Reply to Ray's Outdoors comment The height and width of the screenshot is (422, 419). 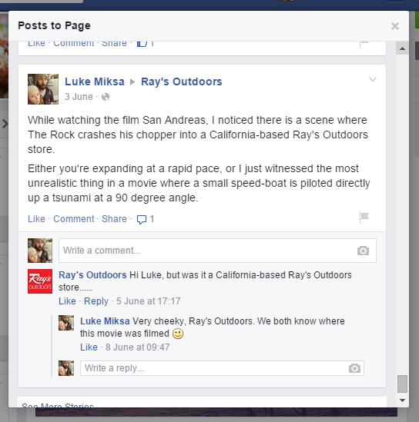pos(96,301)
